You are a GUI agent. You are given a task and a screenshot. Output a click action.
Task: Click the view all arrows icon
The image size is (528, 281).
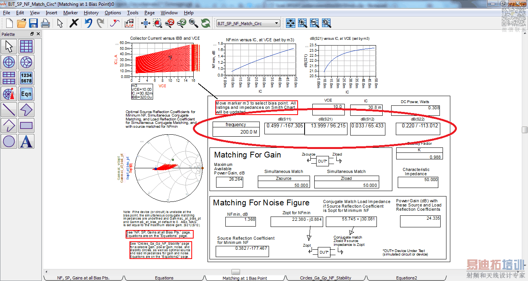146,23
